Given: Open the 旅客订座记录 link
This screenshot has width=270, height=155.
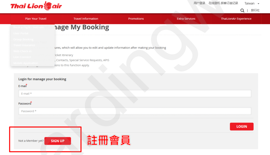Looking at the screenshot, I should (x=229, y=3).
